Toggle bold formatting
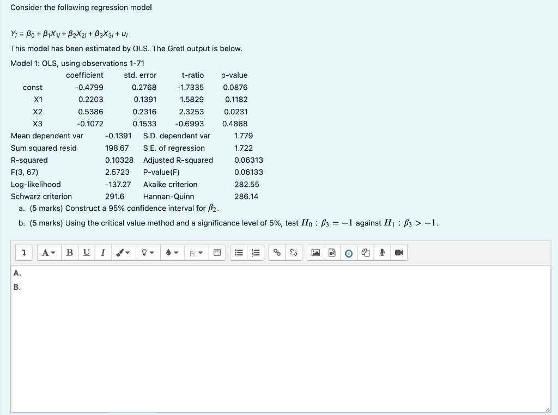This screenshot has height=415, width=558. [x=69, y=252]
